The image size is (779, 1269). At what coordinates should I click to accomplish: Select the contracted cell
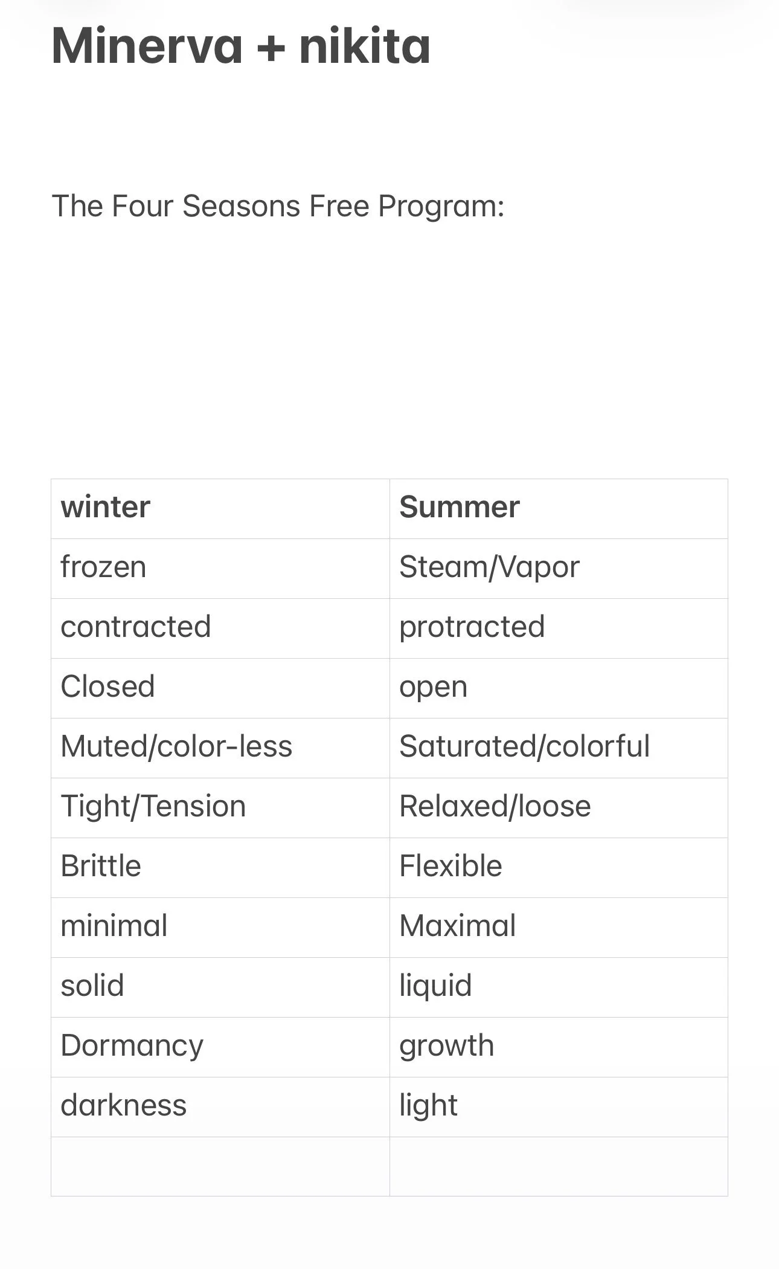click(220, 628)
